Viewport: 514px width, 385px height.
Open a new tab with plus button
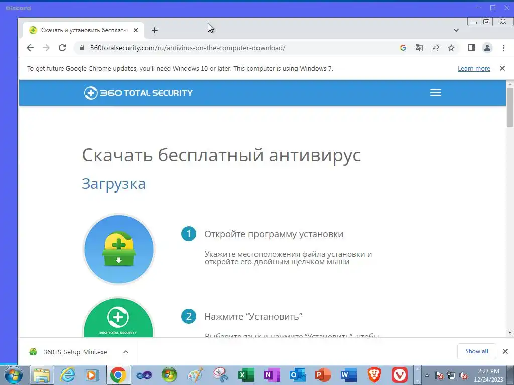[155, 30]
